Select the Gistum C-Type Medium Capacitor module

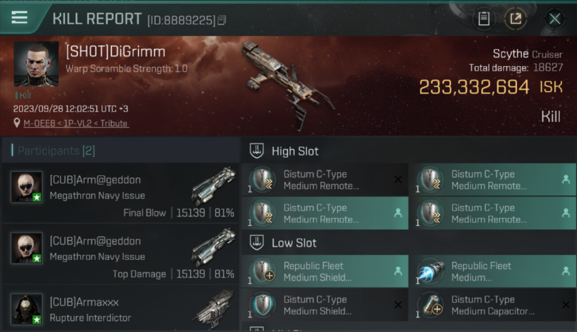point(493,305)
